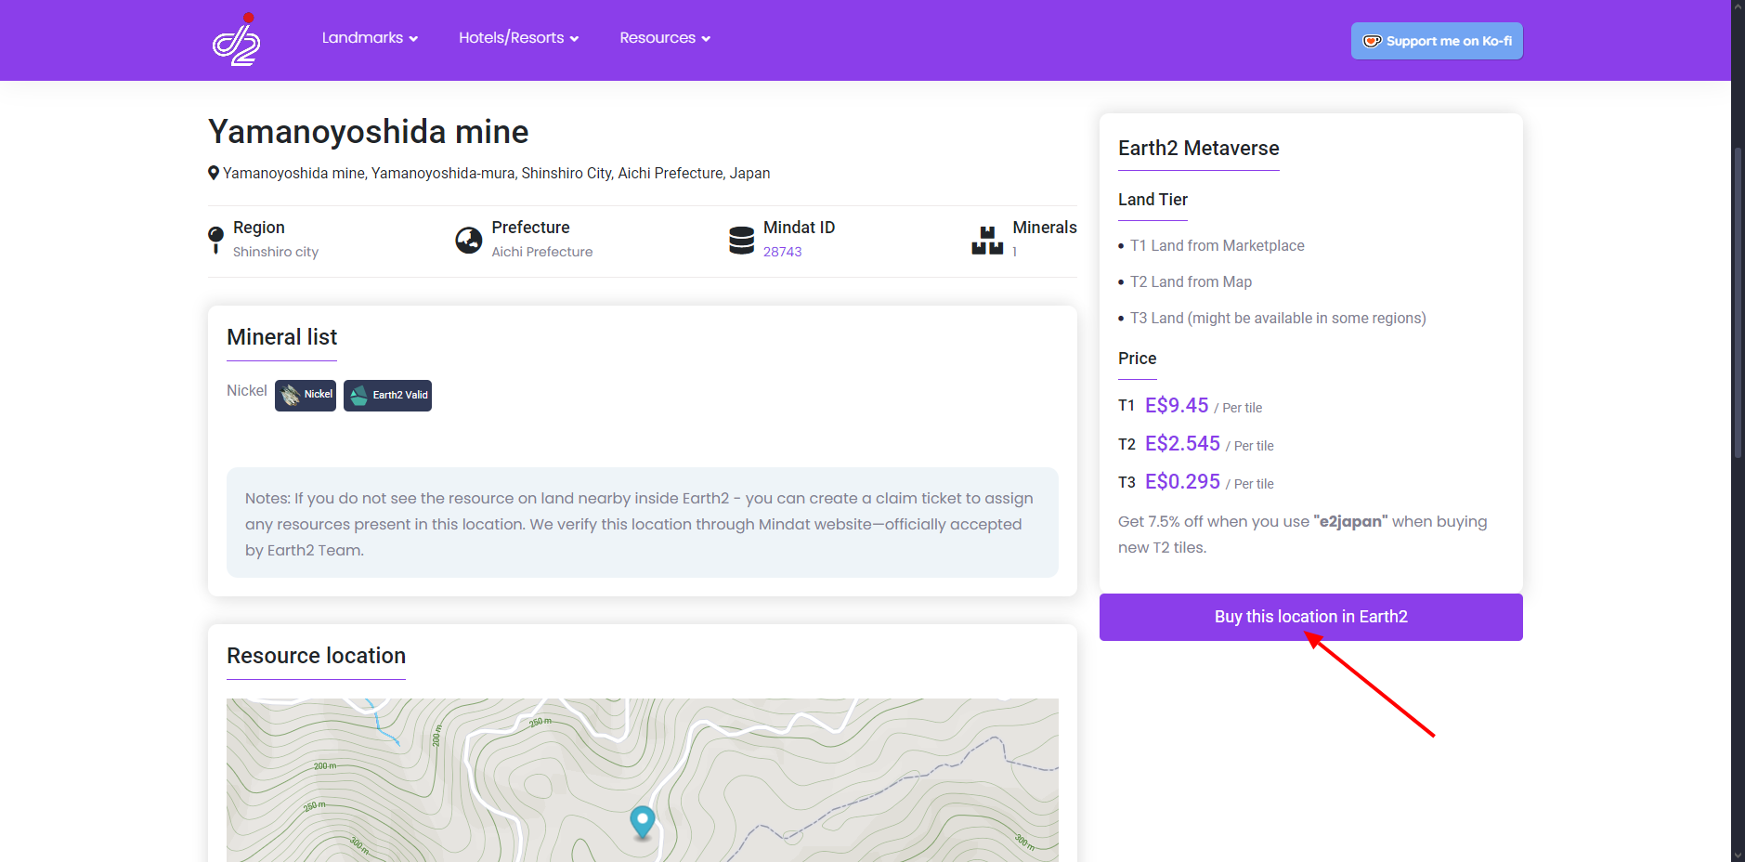Viewport: 1745px width, 862px height.
Task: Click the Minerals count value 1
Action: tap(1014, 252)
